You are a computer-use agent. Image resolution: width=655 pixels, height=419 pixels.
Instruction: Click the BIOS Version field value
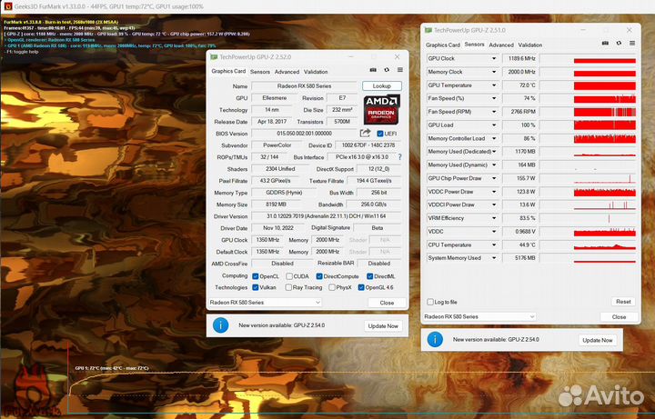pos(304,134)
